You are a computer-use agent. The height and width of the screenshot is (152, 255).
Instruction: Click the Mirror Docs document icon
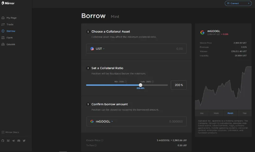3,132
